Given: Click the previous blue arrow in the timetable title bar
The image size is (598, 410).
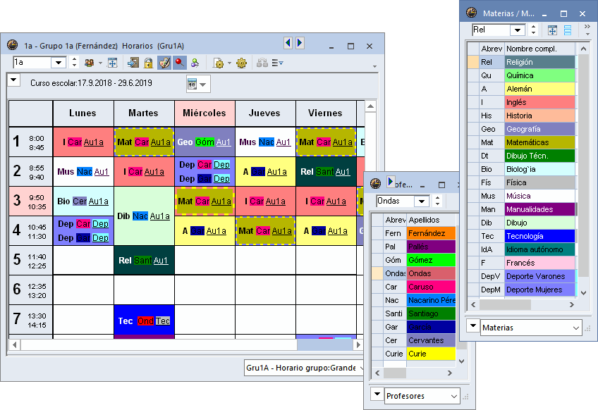Looking at the screenshot, I should pyautogui.click(x=288, y=43).
